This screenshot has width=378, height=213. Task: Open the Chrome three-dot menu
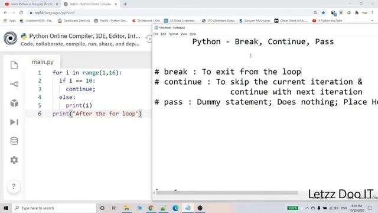373,12
